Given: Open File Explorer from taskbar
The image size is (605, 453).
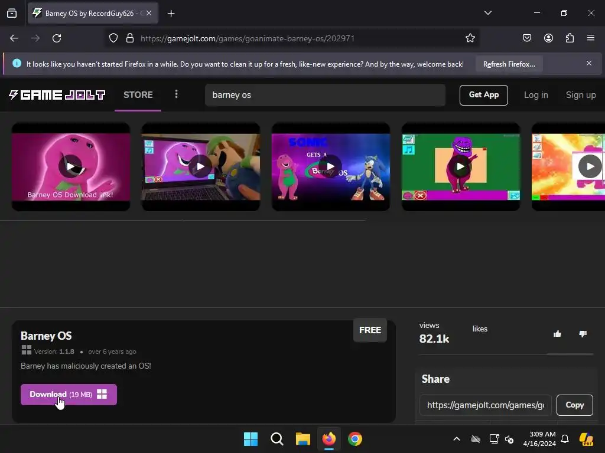Looking at the screenshot, I should [303, 439].
